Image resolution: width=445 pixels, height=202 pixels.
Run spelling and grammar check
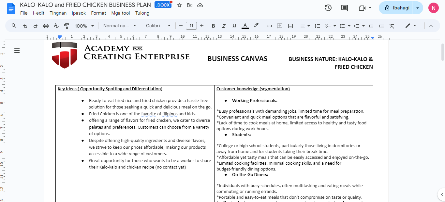[x=56, y=26]
